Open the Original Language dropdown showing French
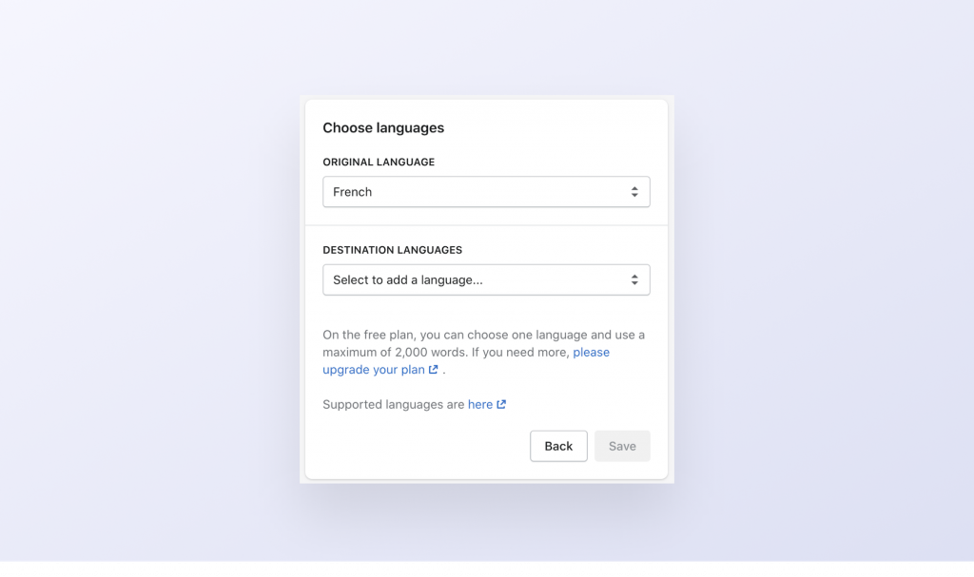The height and width of the screenshot is (577, 974). (x=485, y=192)
